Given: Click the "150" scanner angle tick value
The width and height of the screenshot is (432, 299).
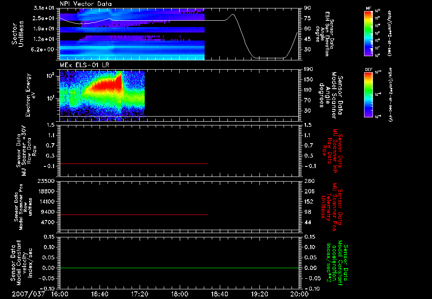Looking at the screenshot, I should point(308,80).
